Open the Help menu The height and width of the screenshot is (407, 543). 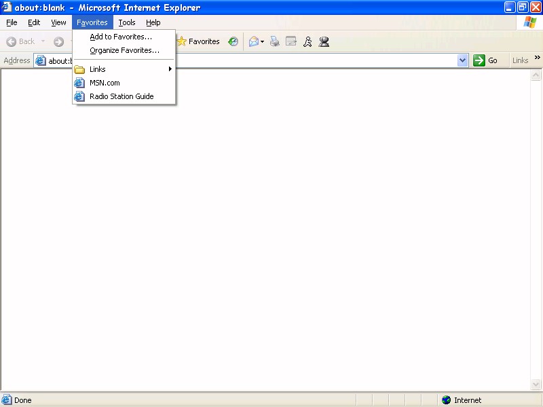pyautogui.click(x=153, y=22)
